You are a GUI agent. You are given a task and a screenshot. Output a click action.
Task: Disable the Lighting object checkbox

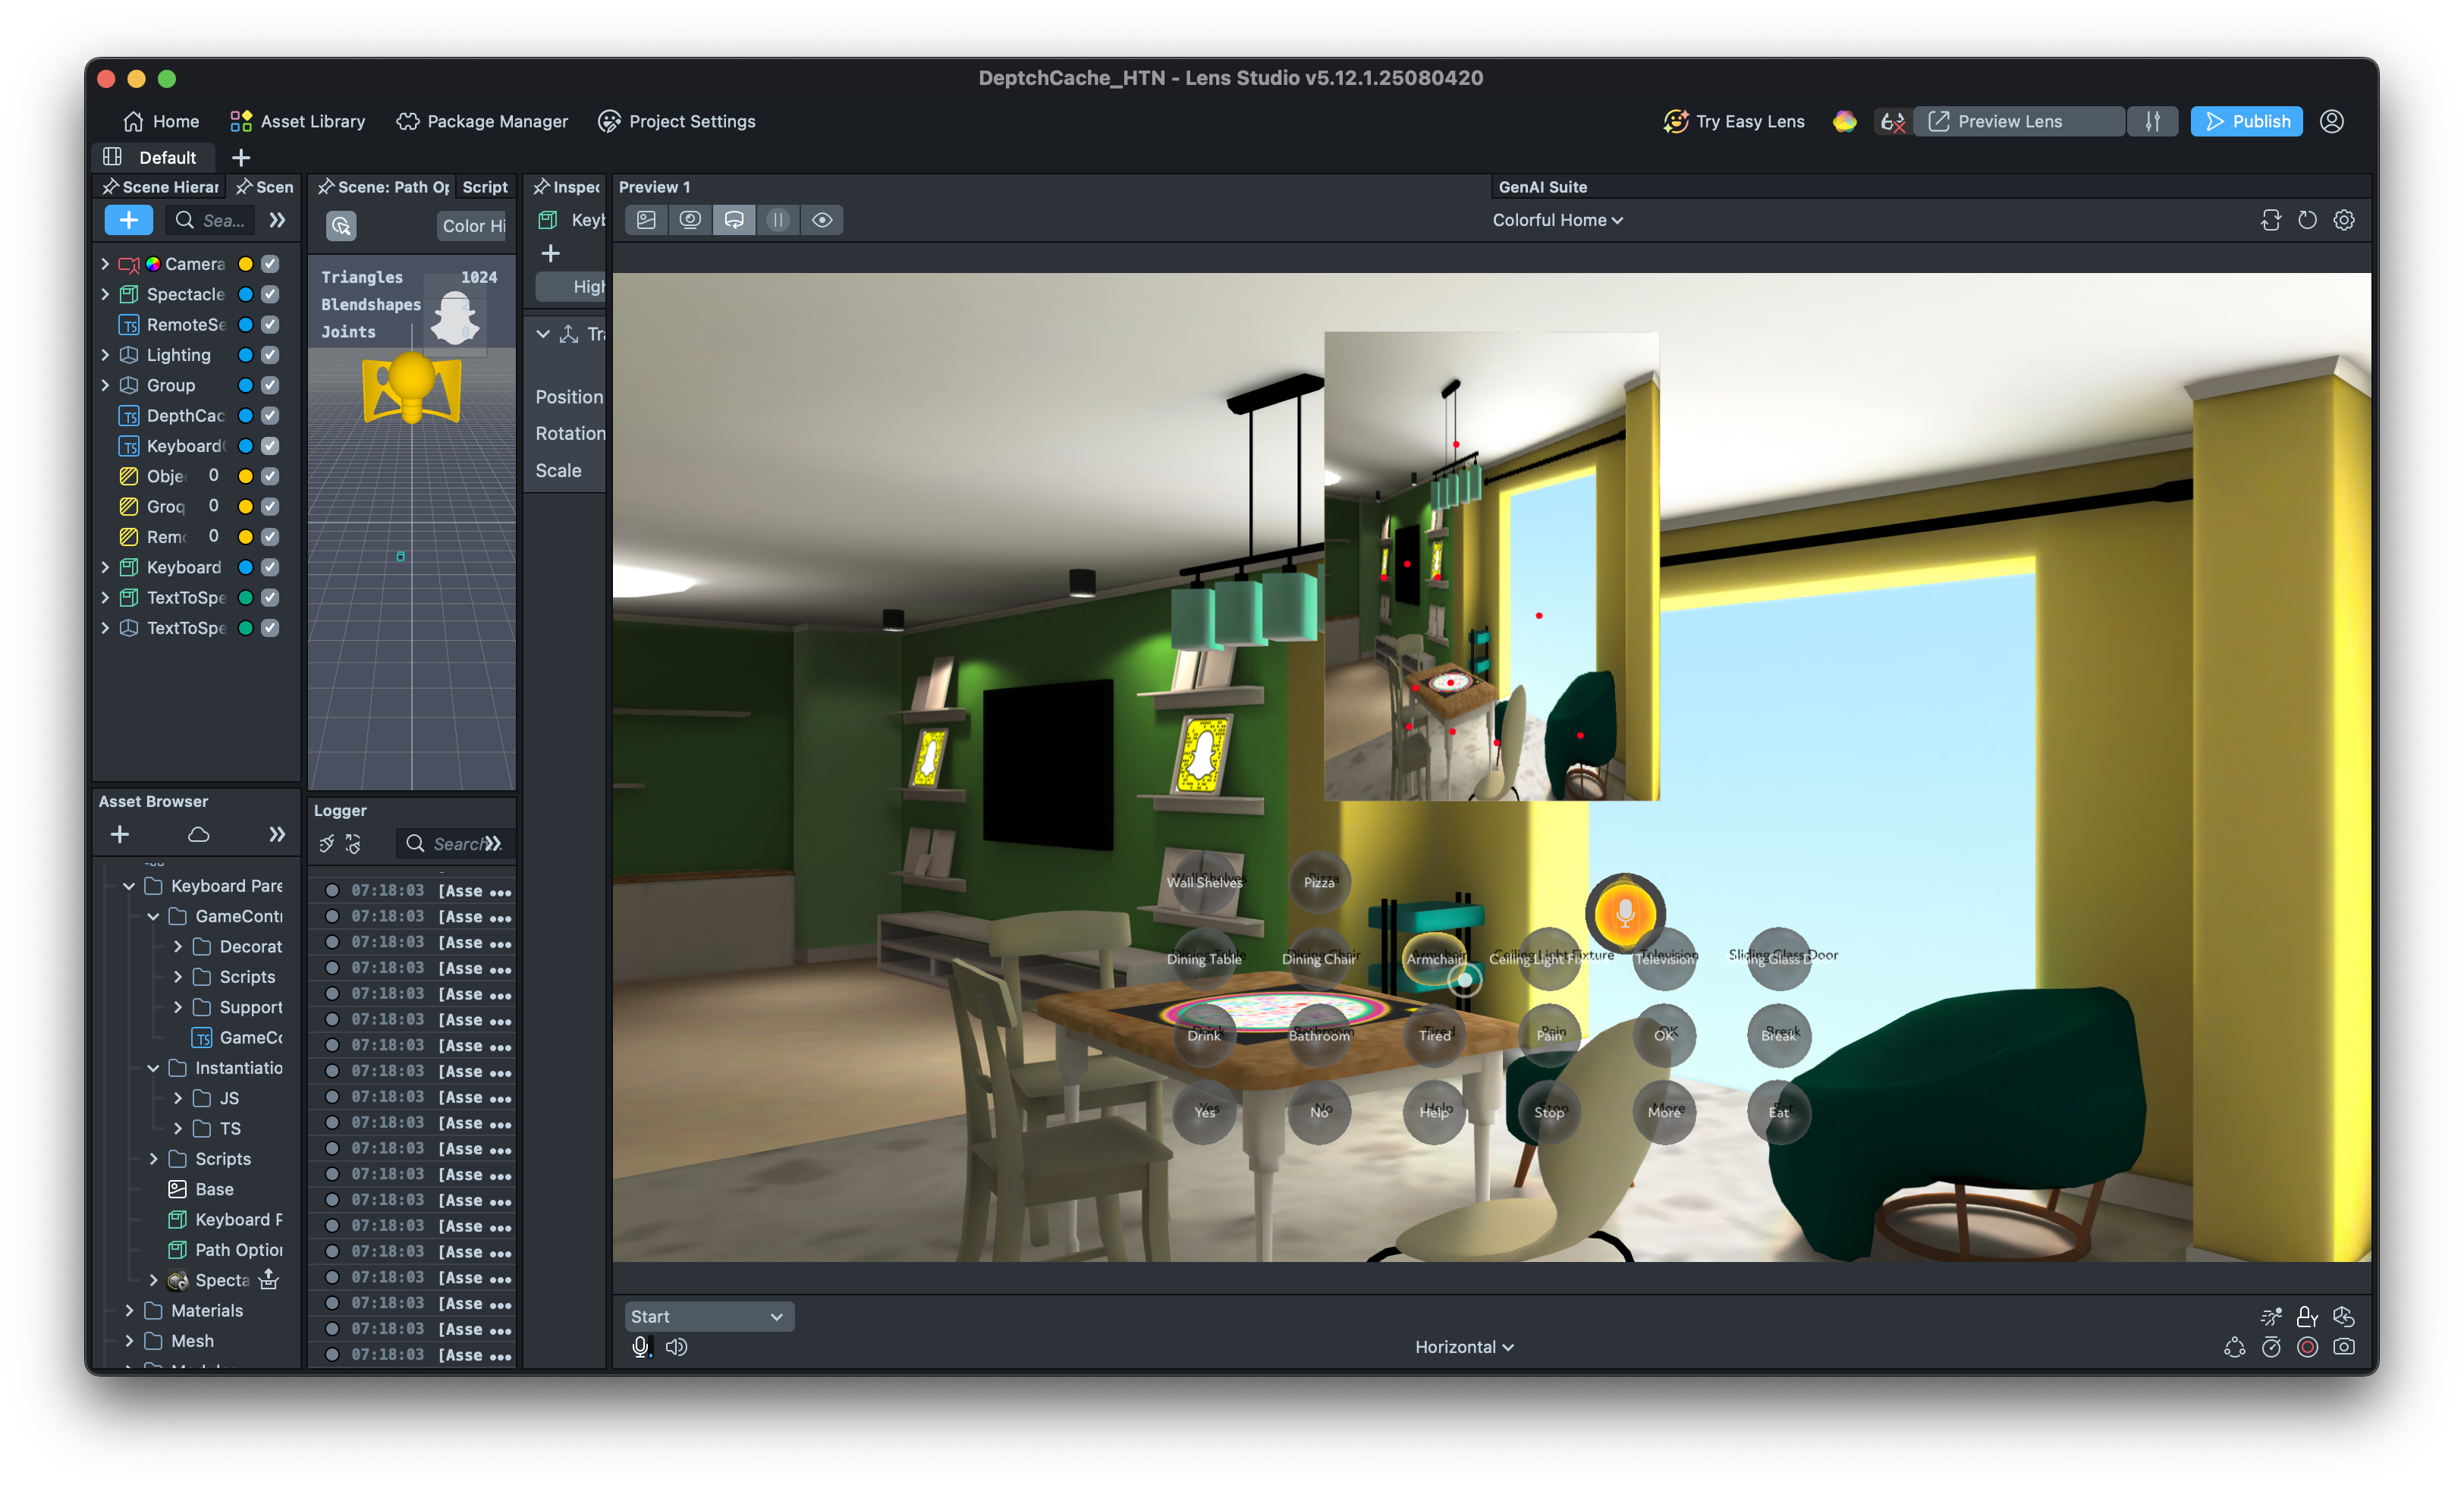point(270,355)
